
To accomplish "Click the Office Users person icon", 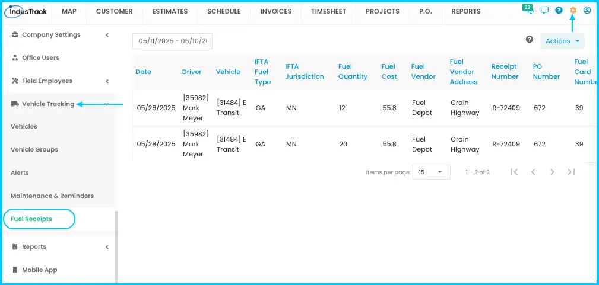I will tap(15, 58).
